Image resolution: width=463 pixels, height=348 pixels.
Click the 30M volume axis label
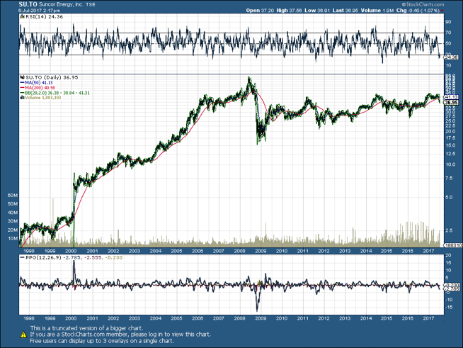pyautogui.click(x=13, y=221)
